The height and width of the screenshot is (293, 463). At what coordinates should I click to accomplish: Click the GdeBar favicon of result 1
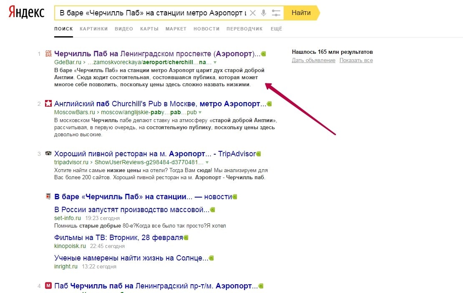(x=48, y=54)
